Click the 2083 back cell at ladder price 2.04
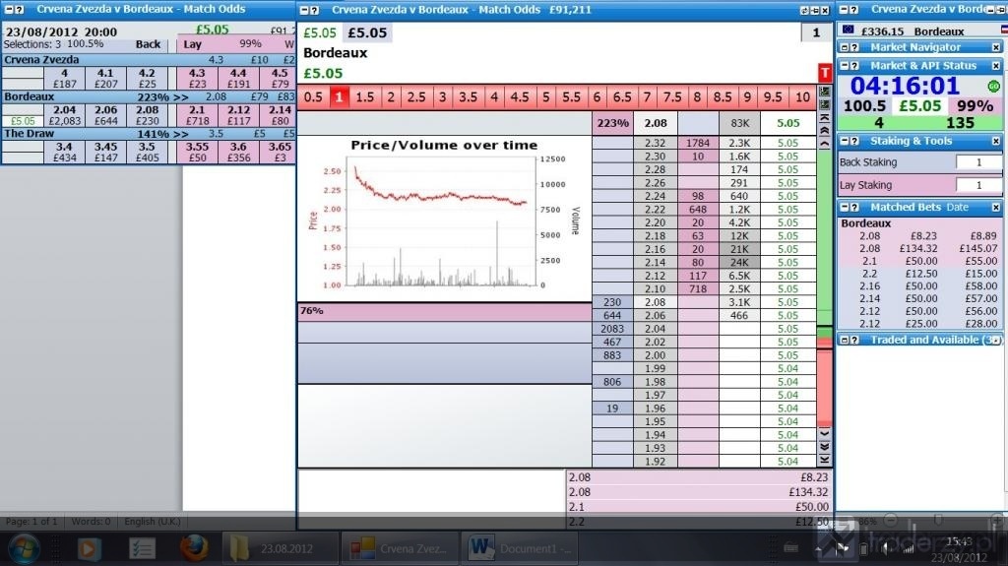This screenshot has width=1008, height=566. 612,329
